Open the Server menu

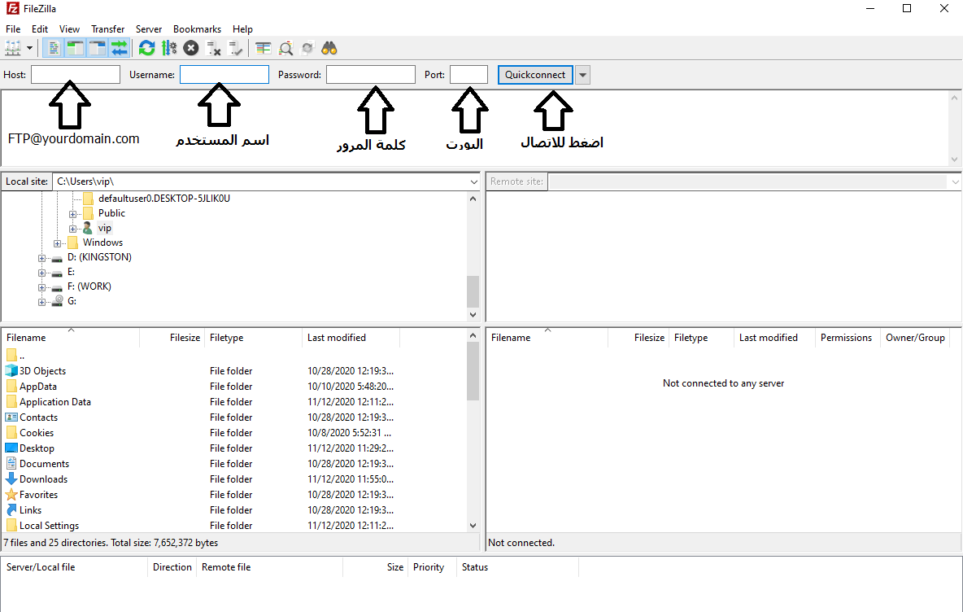pyautogui.click(x=149, y=28)
